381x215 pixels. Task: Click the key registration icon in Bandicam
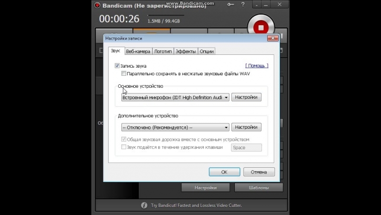coord(231,4)
